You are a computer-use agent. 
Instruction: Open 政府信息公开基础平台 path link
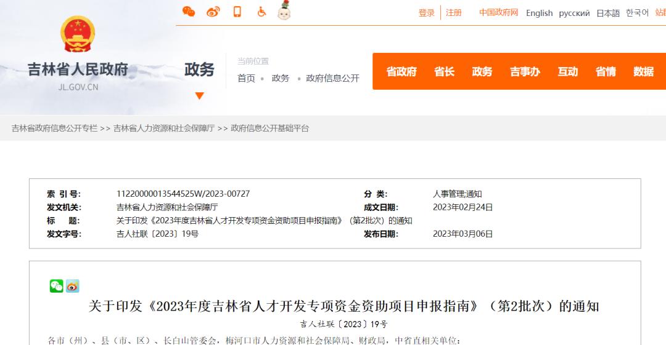pos(269,128)
